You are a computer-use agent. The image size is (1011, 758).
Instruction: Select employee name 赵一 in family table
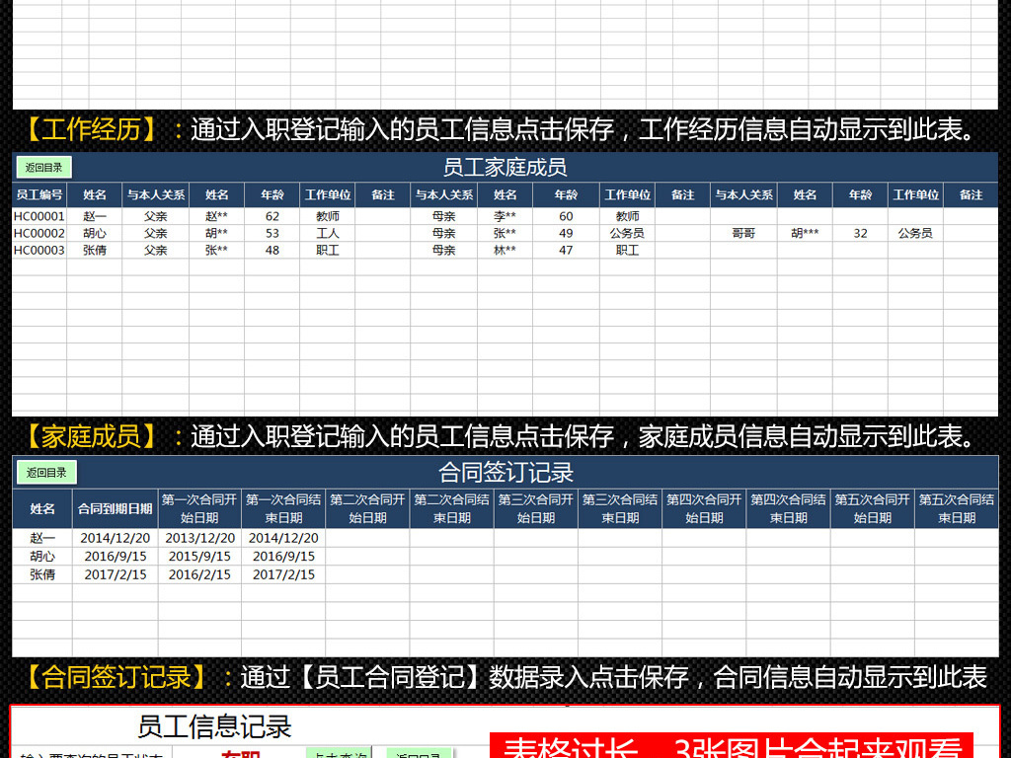click(x=95, y=215)
